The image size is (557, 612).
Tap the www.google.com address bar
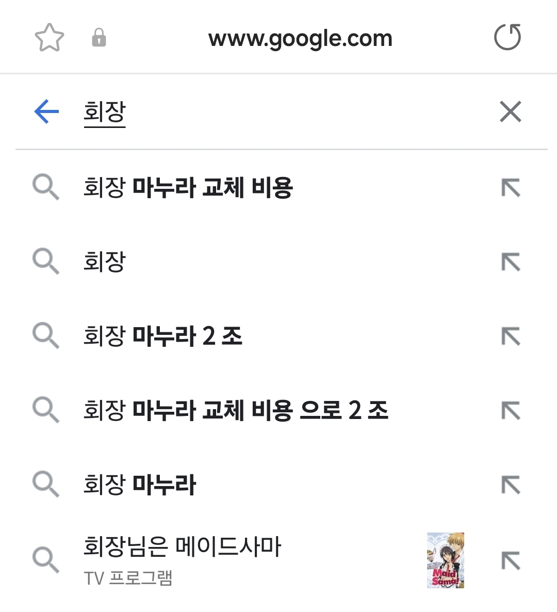[300, 38]
